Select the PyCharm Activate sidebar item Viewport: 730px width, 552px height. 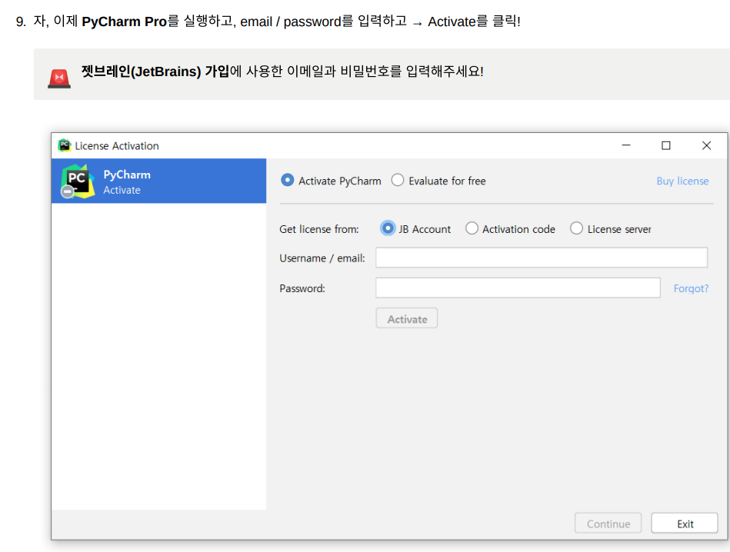(x=158, y=181)
